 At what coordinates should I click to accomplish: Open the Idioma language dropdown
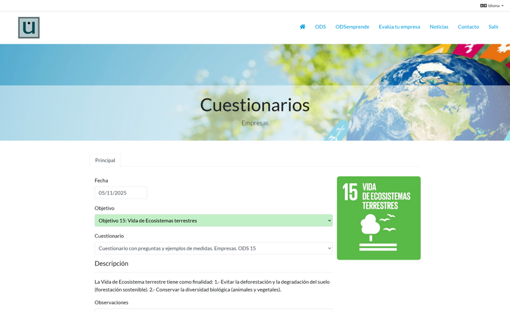(x=493, y=6)
